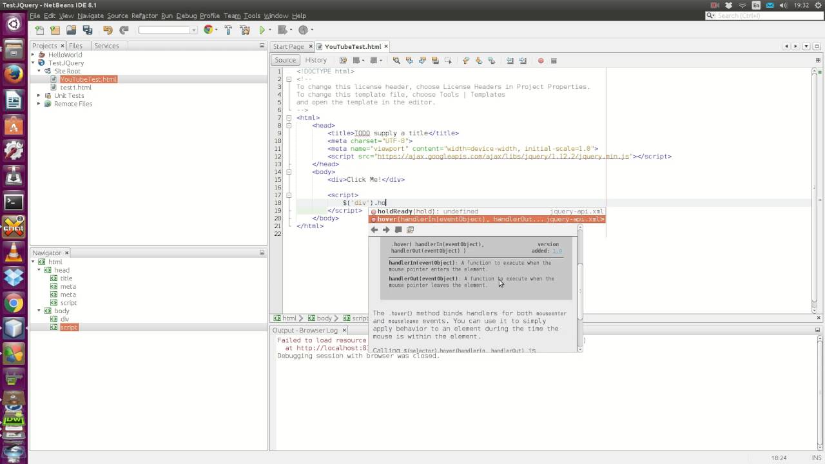Expand the Unit Tests node
Image resolution: width=825 pixels, height=464 pixels.
coord(39,95)
